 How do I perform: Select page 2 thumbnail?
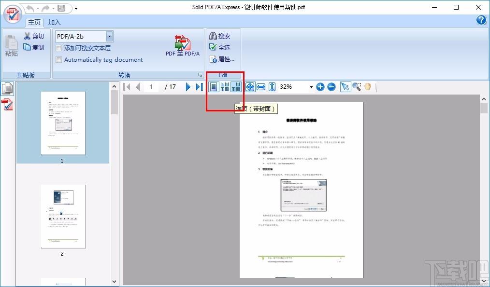pos(63,217)
